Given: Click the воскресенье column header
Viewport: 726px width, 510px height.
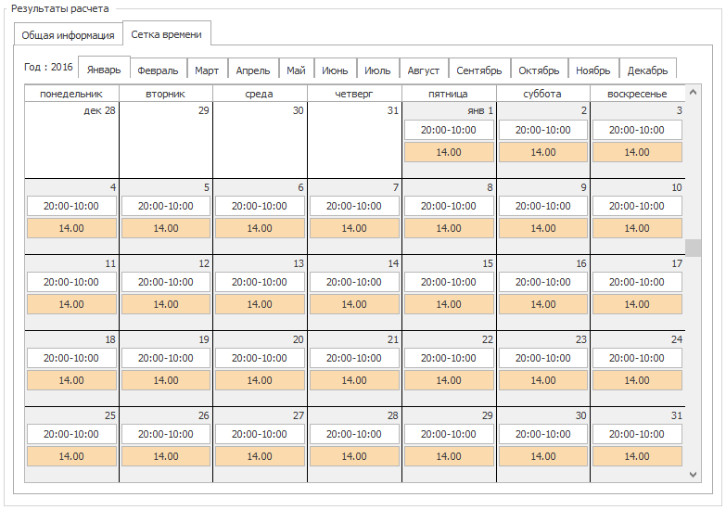Looking at the screenshot, I should coord(637,94).
